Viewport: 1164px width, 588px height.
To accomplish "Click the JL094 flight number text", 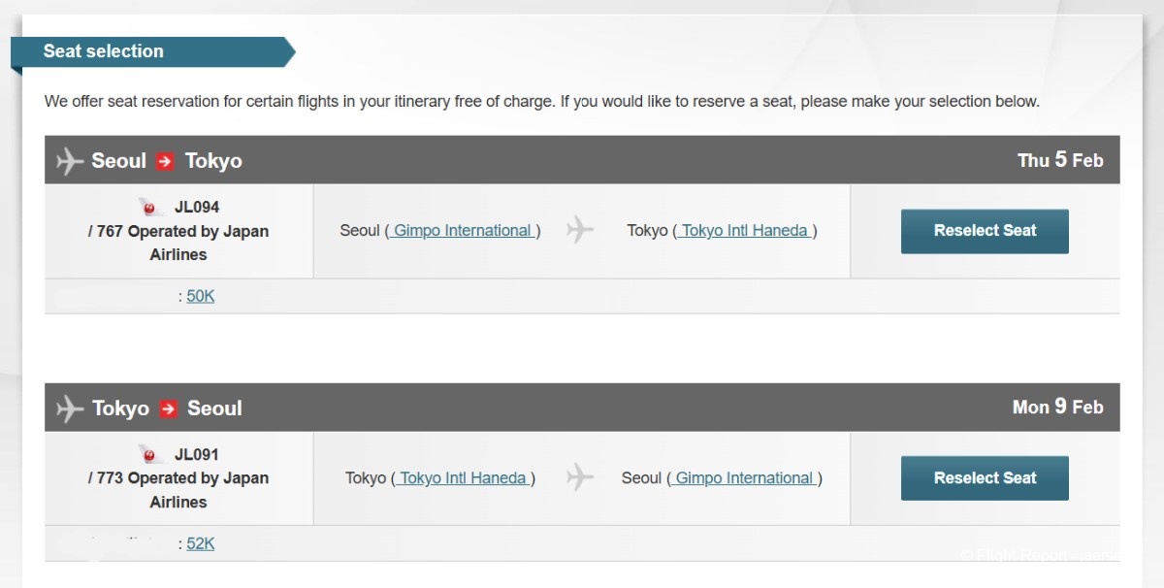I will pos(197,207).
